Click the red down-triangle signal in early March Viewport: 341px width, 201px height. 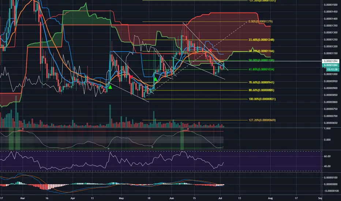click(x=41, y=16)
